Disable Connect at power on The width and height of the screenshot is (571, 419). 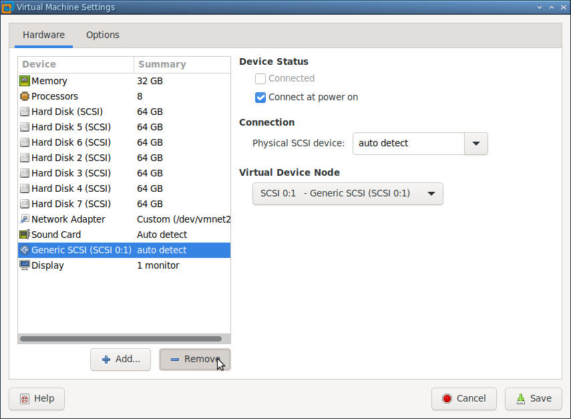[260, 98]
